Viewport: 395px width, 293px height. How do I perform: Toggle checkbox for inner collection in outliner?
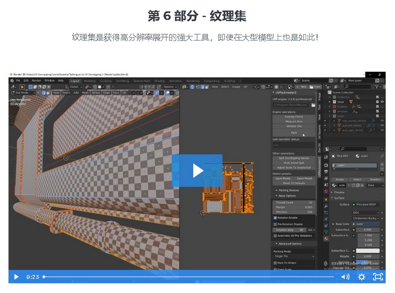[x=377, y=102]
